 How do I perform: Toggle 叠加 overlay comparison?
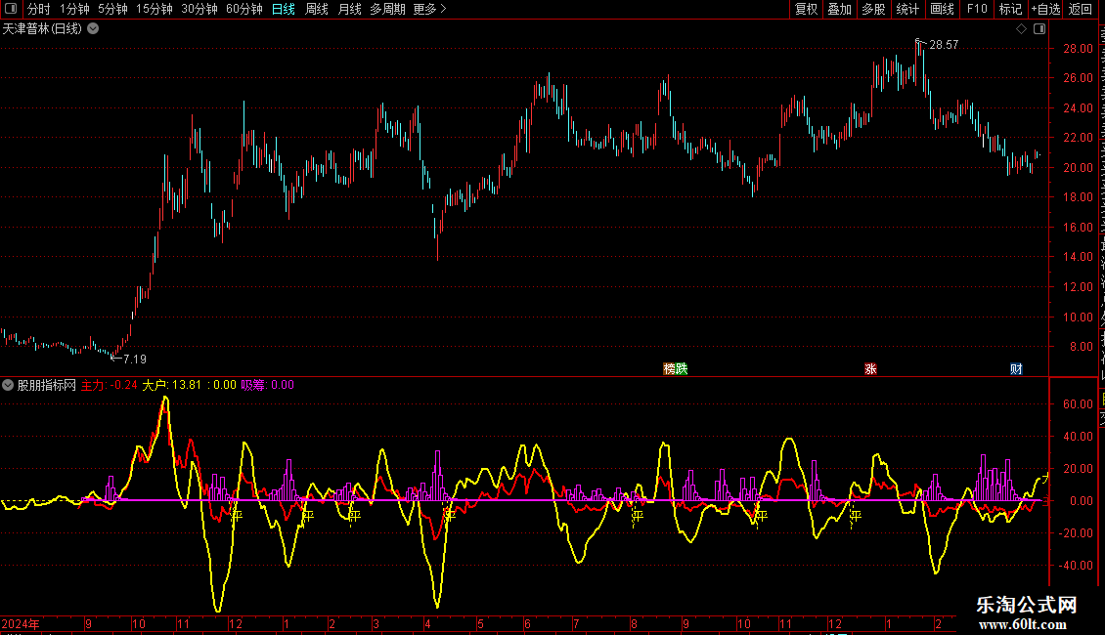(839, 9)
